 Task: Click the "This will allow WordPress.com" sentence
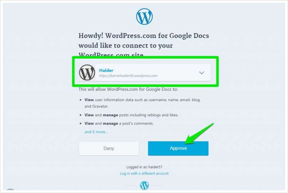pyautogui.click(x=128, y=89)
